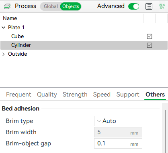Viewport: 168px width, 153px height.
Task: Go to the Strength tab
Action: 75,95
